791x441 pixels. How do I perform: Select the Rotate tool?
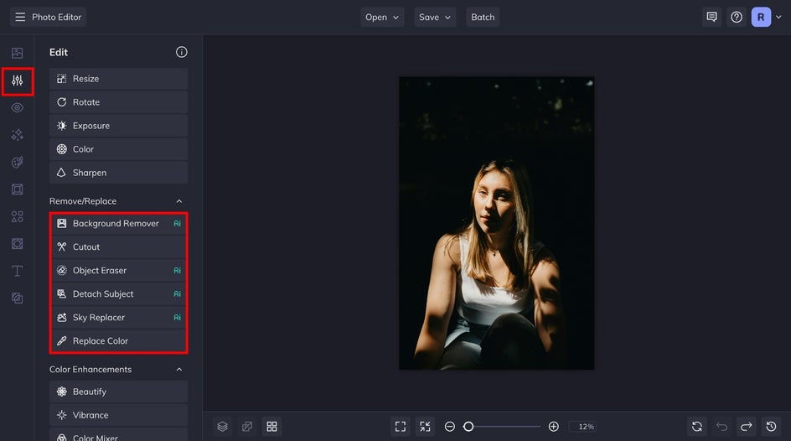pyautogui.click(x=118, y=102)
